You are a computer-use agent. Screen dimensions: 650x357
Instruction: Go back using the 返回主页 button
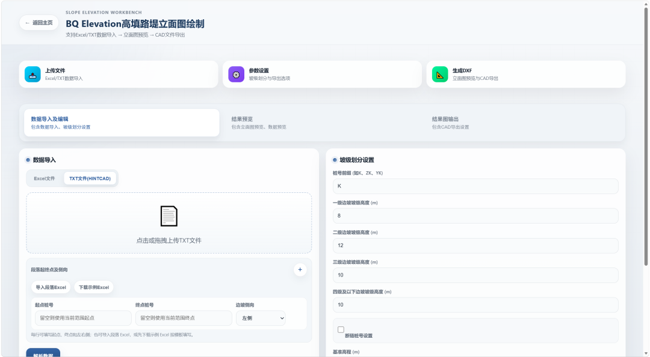pos(39,23)
